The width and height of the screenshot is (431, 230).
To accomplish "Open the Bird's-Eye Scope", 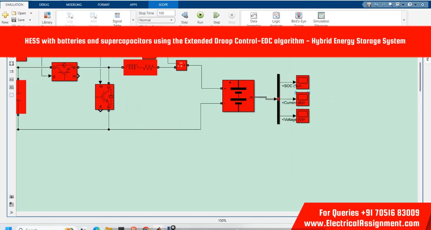I will tap(298, 16).
